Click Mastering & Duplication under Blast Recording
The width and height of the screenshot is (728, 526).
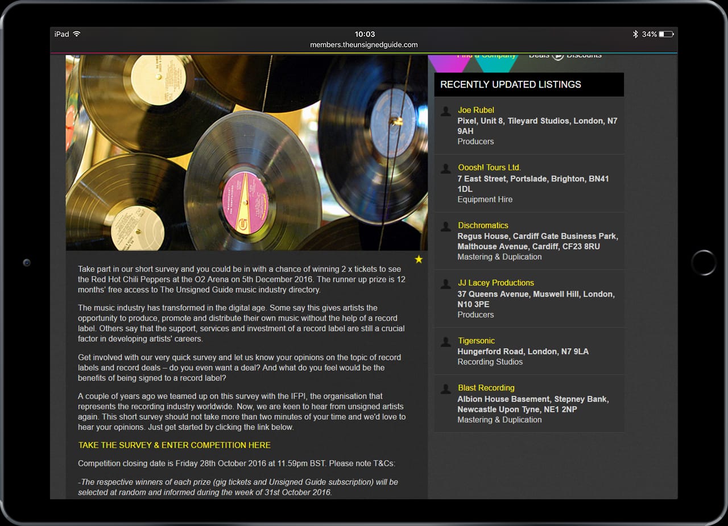point(499,420)
